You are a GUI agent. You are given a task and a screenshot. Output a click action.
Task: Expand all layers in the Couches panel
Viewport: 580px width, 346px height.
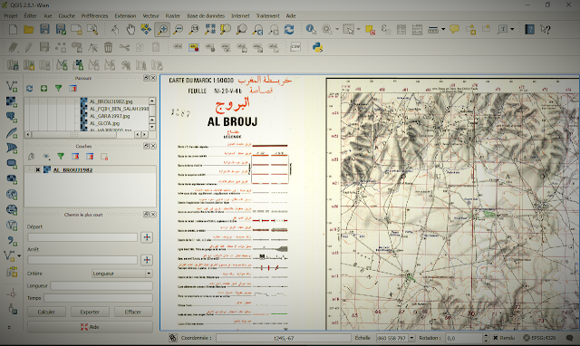pyautogui.click(x=75, y=157)
